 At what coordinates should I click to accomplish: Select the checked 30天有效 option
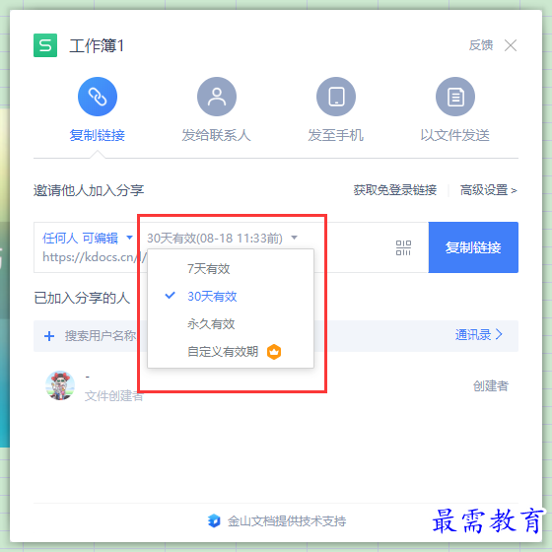231,297
